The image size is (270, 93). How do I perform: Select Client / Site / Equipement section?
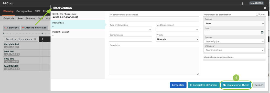click(78, 16)
